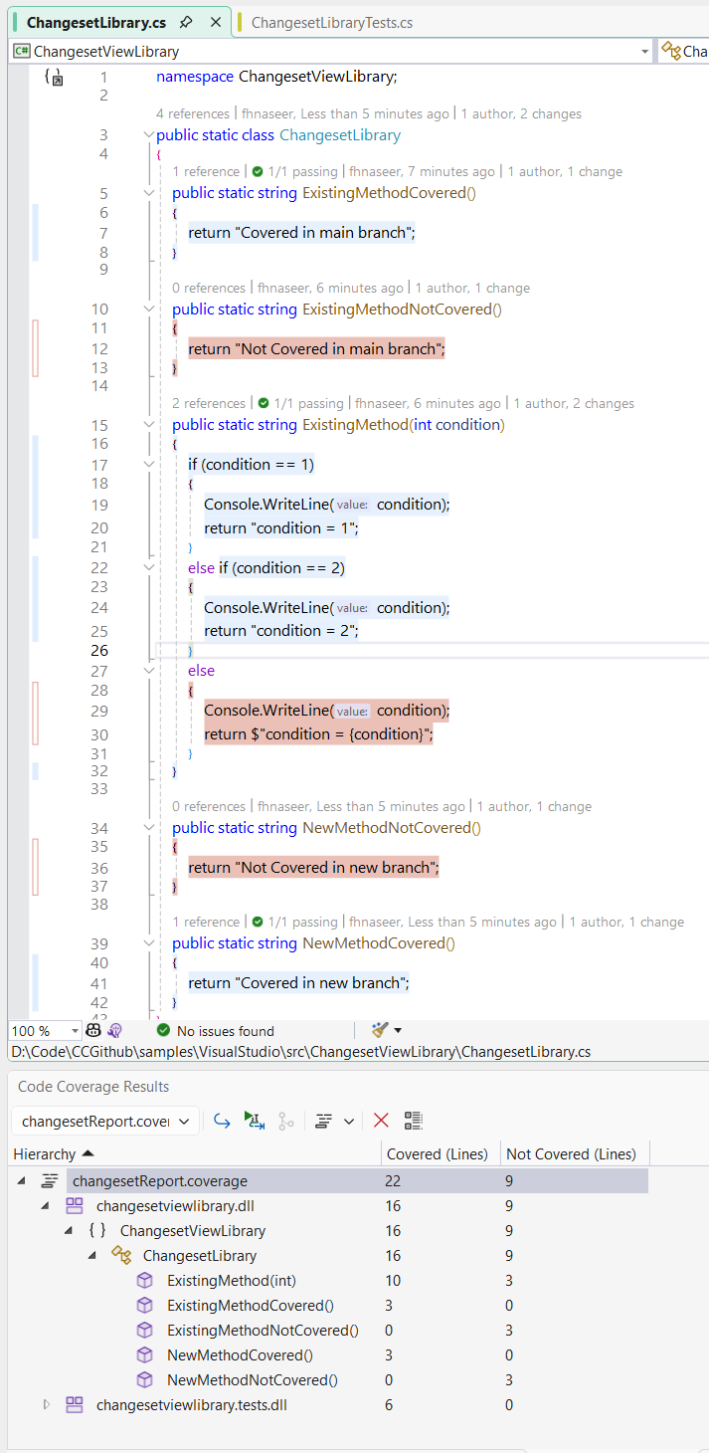Open the ChangesetViewLibrary project navigation dropdown
Viewport: 709px width, 1453px height.
[x=644, y=51]
